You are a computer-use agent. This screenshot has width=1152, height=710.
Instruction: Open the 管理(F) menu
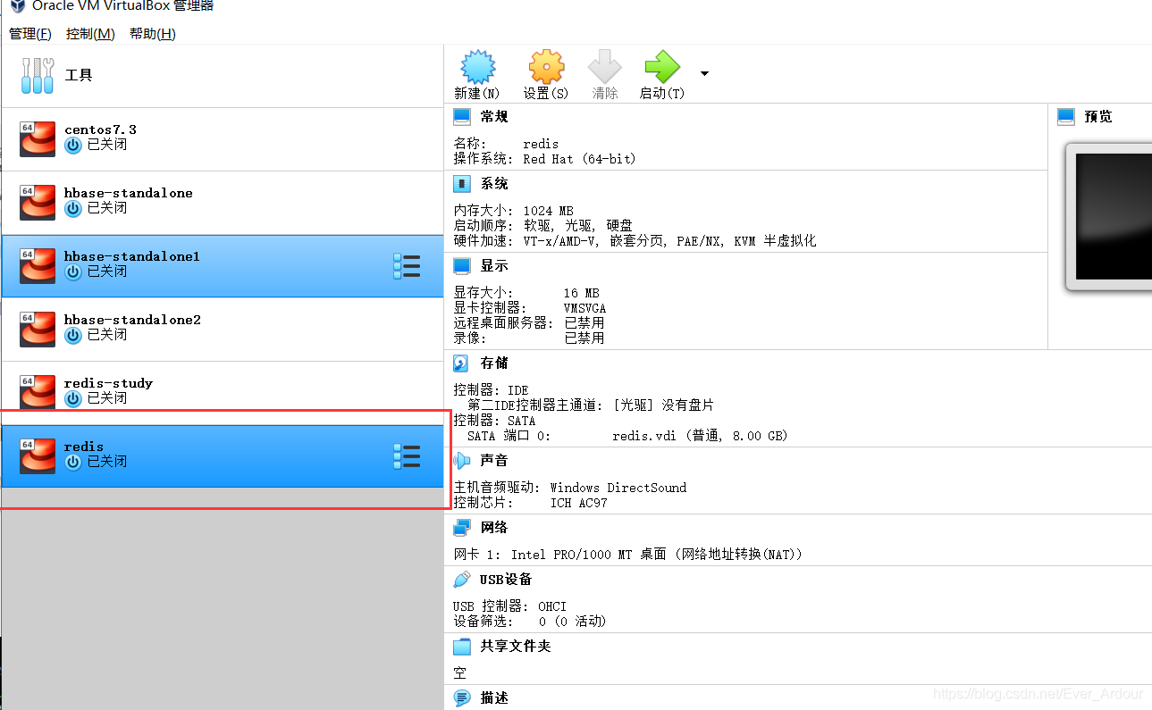click(30, 34)
